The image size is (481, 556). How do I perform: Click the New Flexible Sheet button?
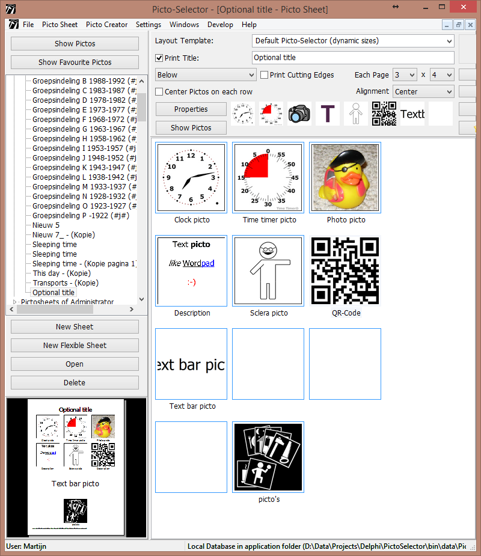click(x=75, y=346)
